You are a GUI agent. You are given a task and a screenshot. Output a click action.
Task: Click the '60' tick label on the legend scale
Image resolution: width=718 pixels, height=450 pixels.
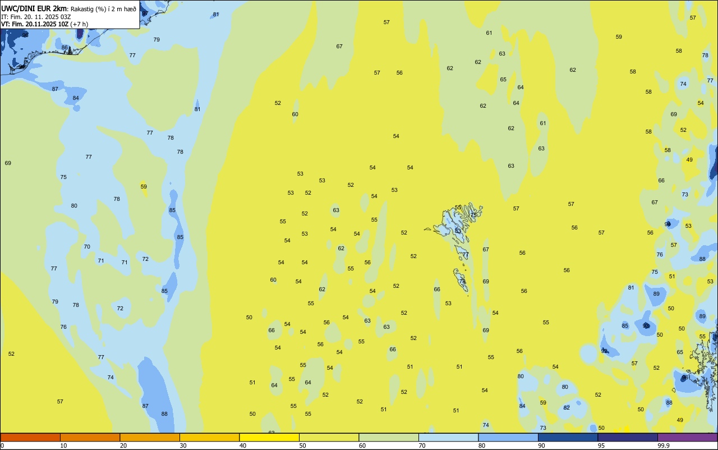pos(362,446)
